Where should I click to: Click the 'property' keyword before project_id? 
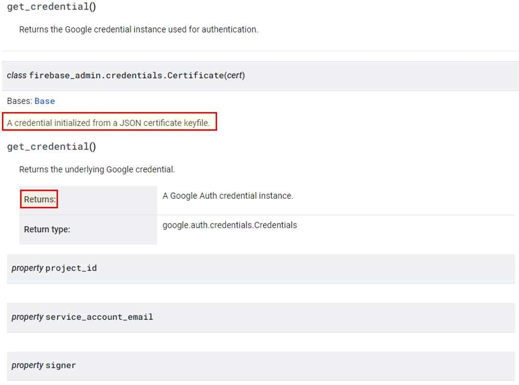tap(27, 268)
